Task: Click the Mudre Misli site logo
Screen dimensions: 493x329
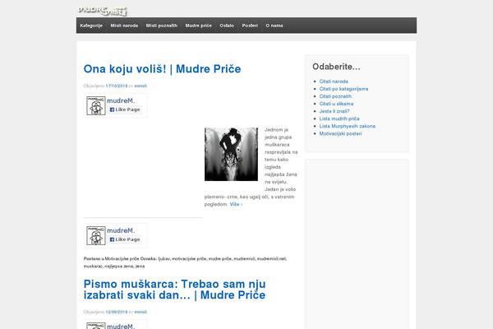Action: click(x=103, y=11)
